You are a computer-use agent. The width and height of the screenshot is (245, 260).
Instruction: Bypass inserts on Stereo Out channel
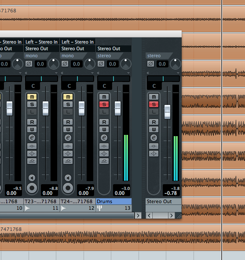pyautogui.click(x=154, y=146)
